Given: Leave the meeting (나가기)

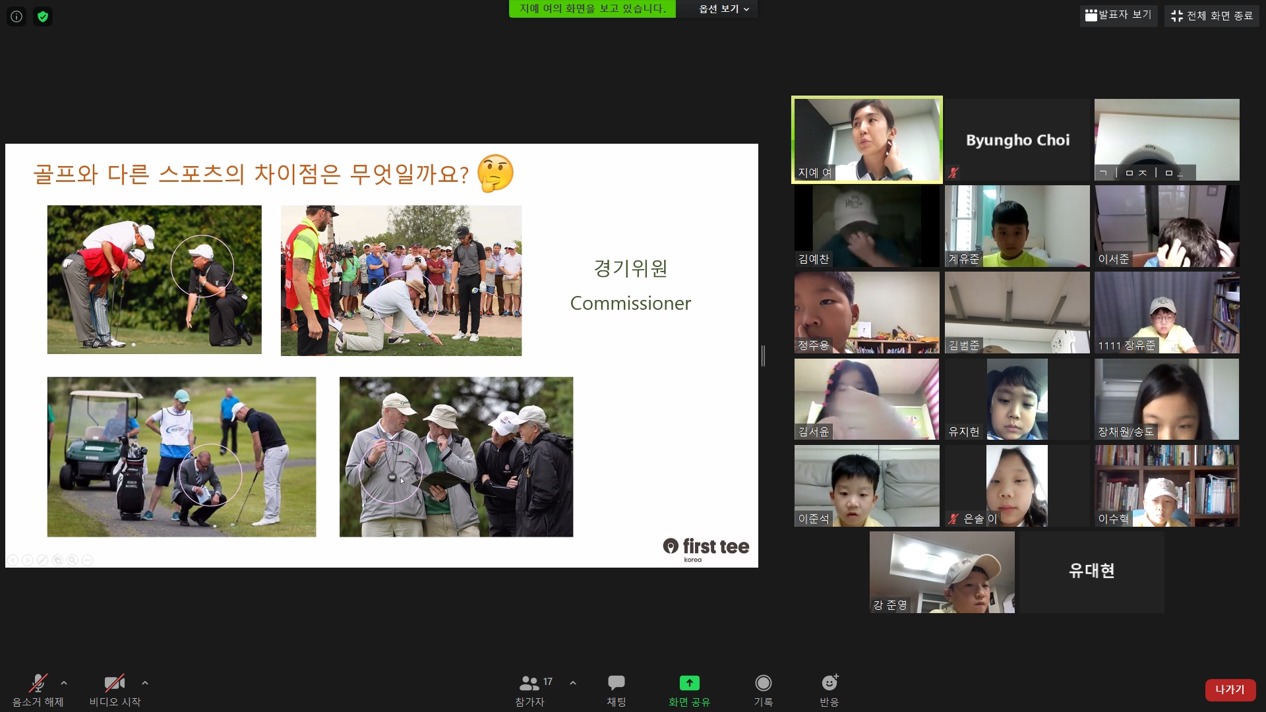Looking at the screenshot, I should click(x=1230, y=690).
